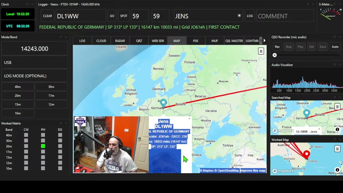Toggle the 12m PH matrix cell

click(43, 163)
